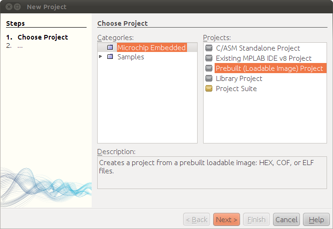Click the Next button
Viewport: 333px width, 229px height.
[227, 219]
